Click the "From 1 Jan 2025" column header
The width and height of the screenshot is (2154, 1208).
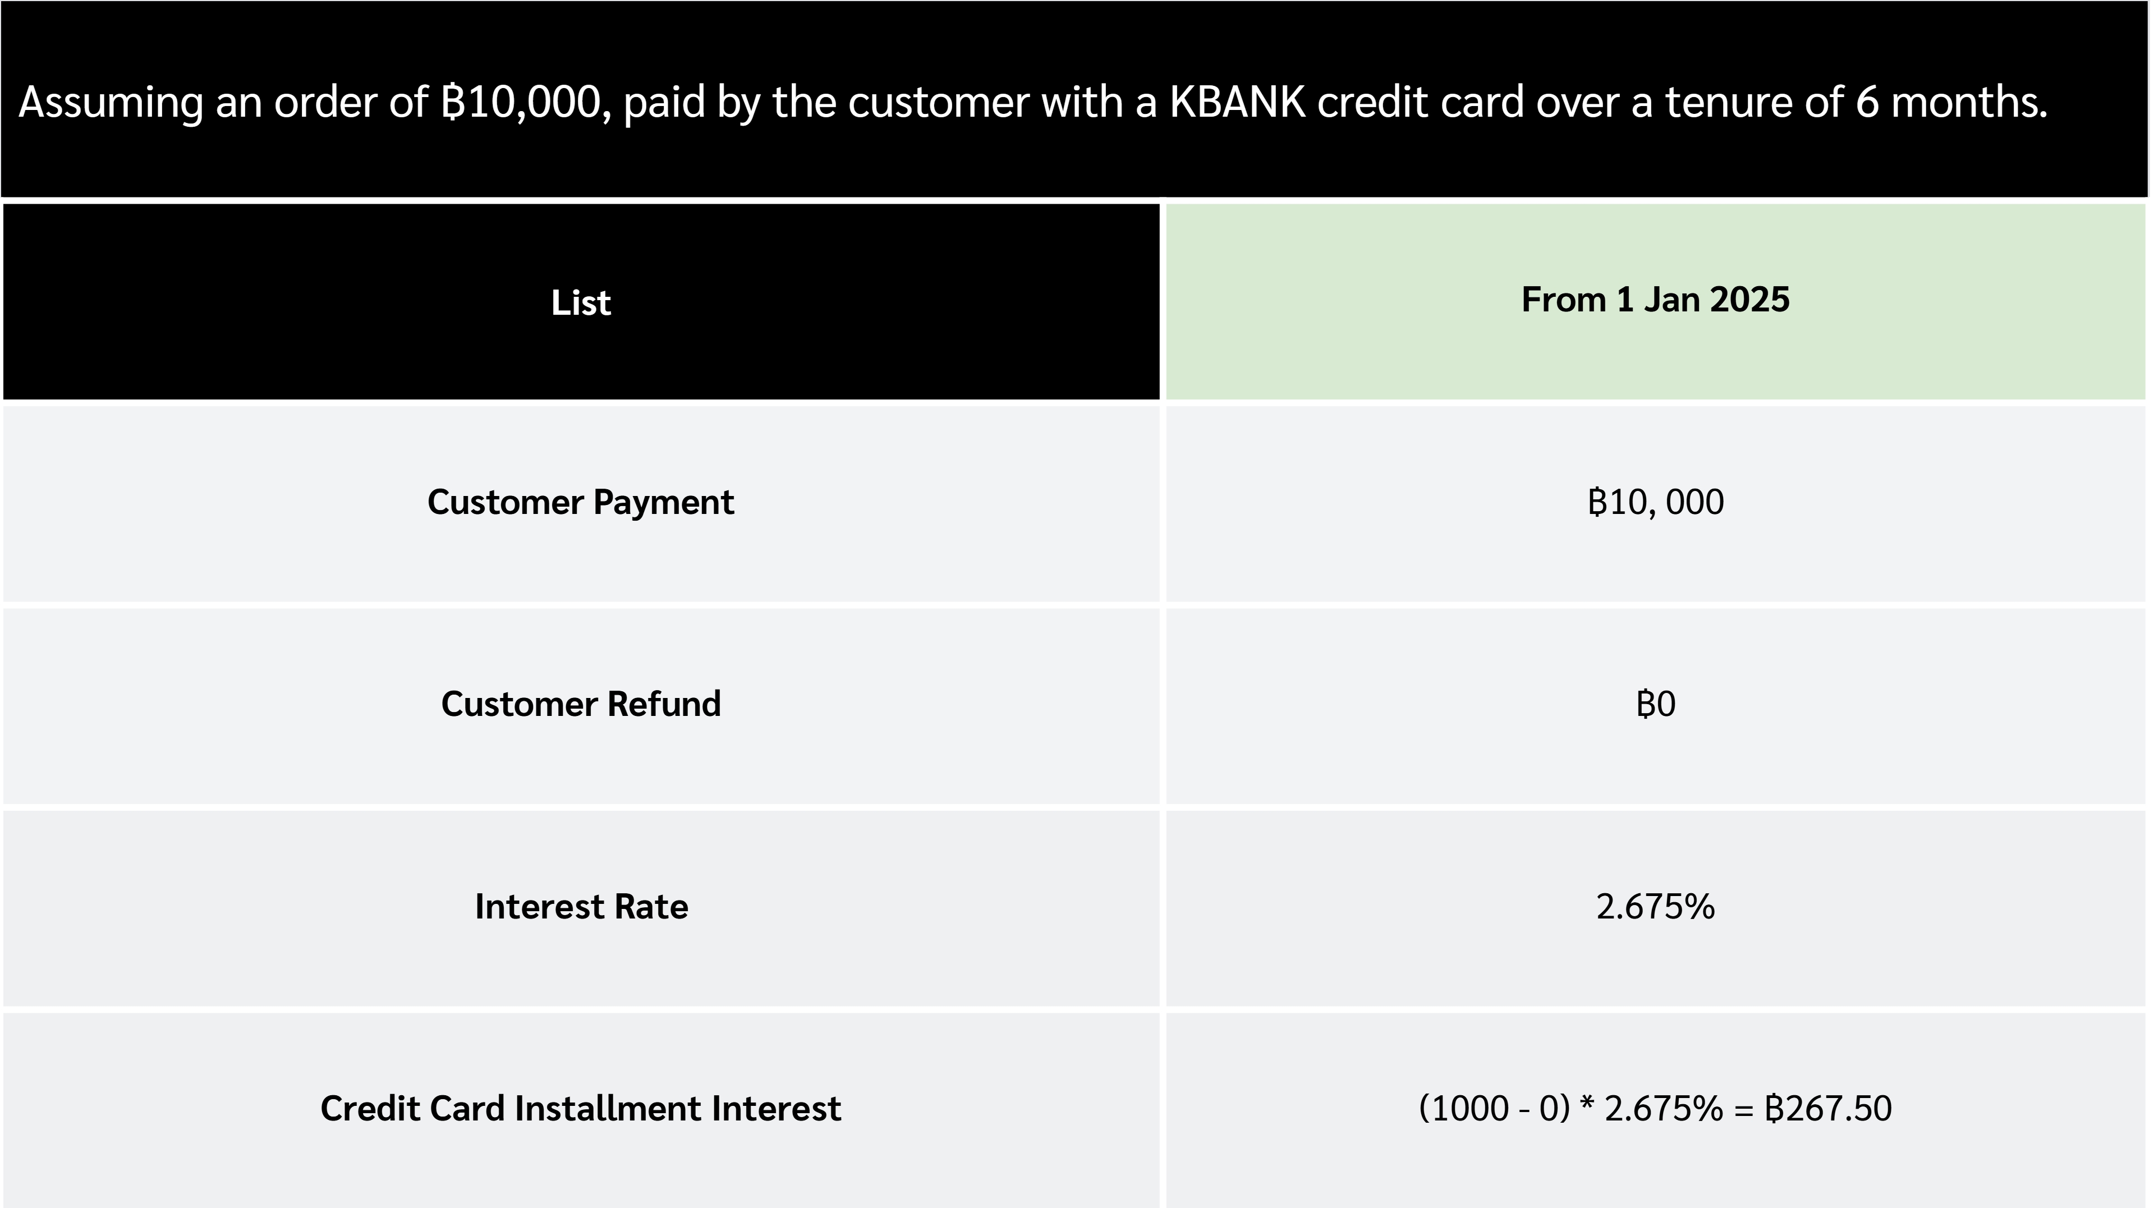pos(1655,300)
